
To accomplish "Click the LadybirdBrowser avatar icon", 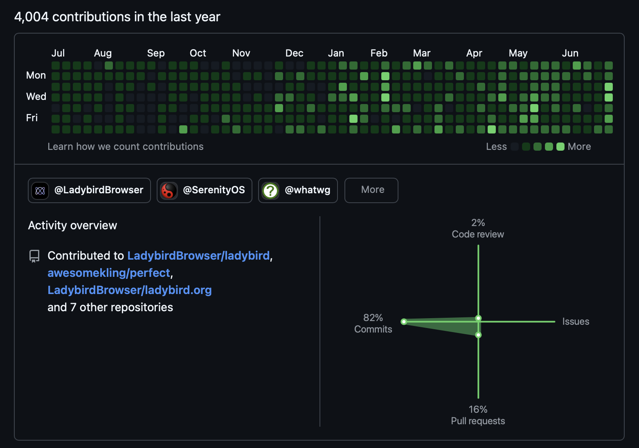I will point(40,190).
